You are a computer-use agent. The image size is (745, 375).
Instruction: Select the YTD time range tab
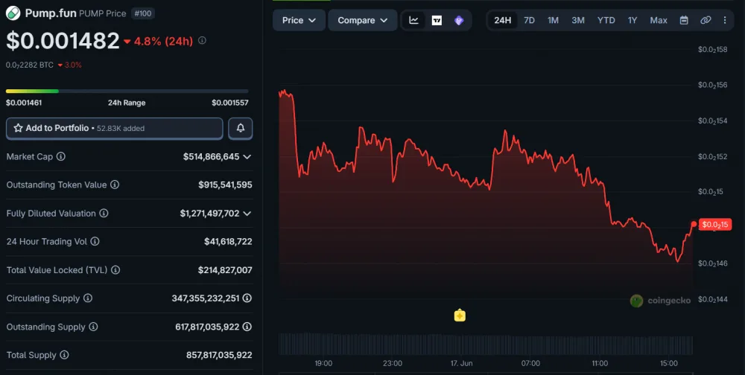pyautogui.click(x=606, y=20)
